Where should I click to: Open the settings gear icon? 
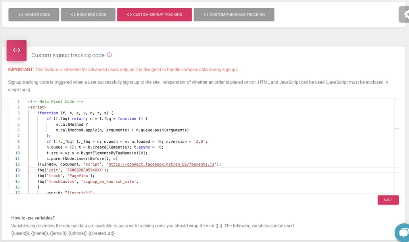pos(405,15)
